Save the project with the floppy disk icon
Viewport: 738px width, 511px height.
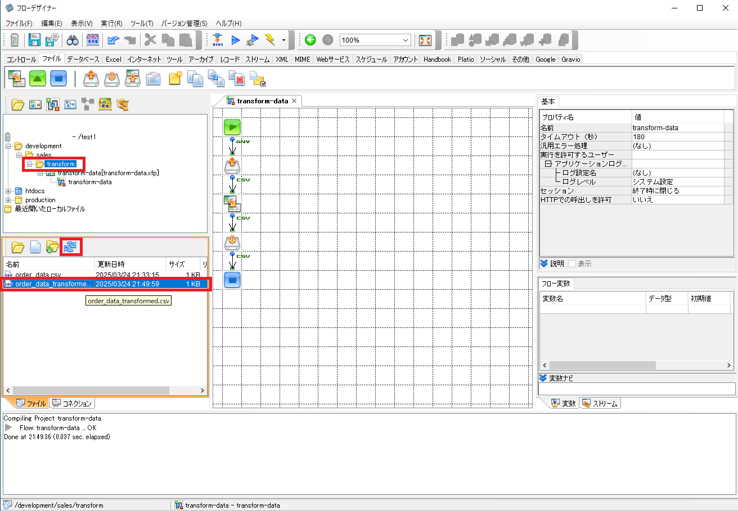coord(34,39)
